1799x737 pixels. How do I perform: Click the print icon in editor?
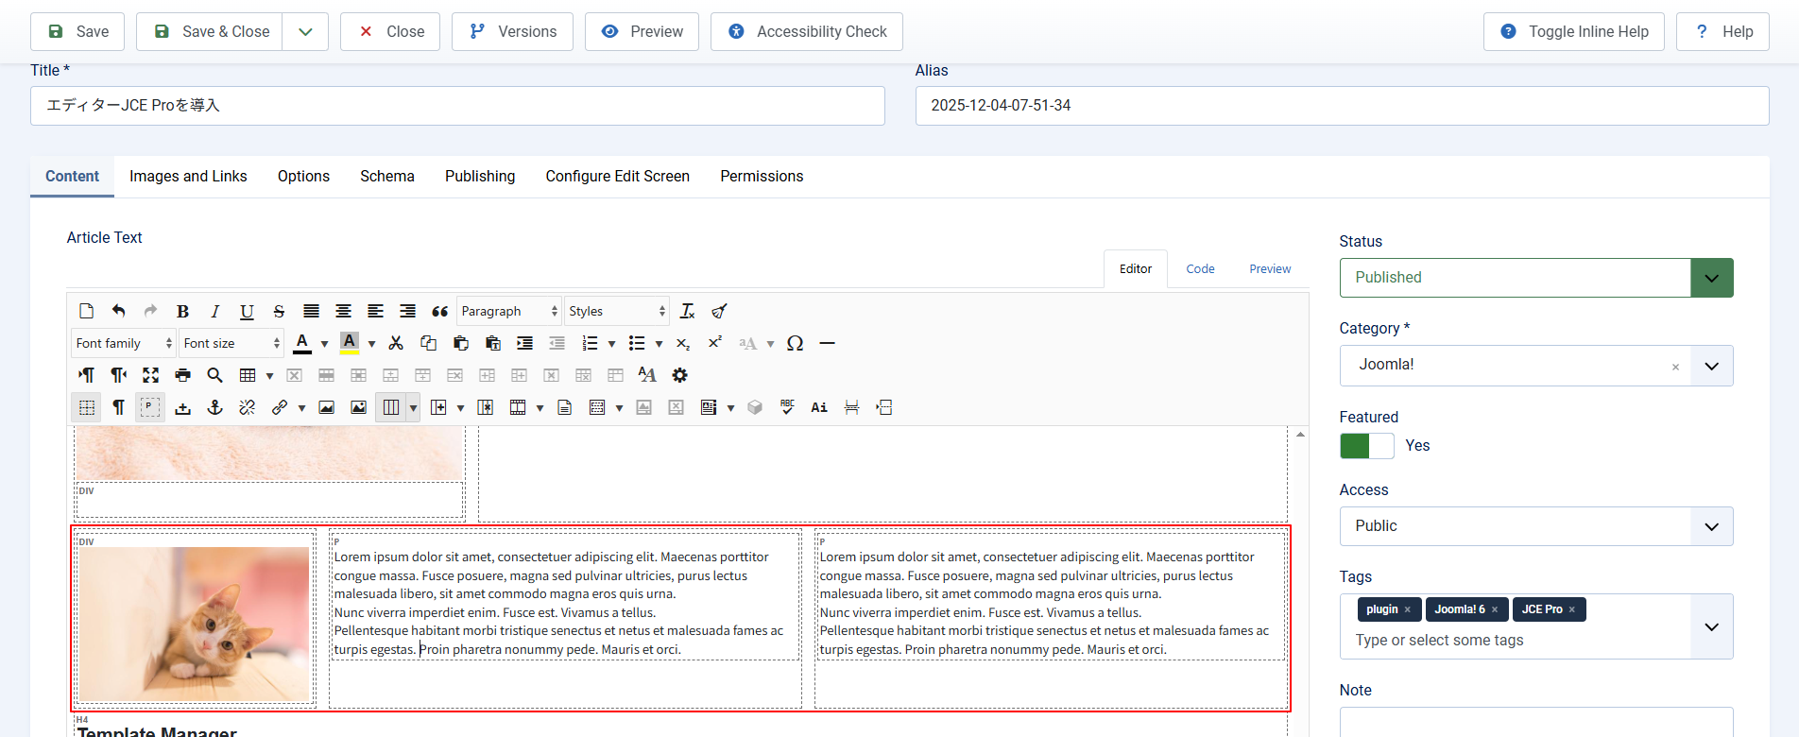[182, 375]
